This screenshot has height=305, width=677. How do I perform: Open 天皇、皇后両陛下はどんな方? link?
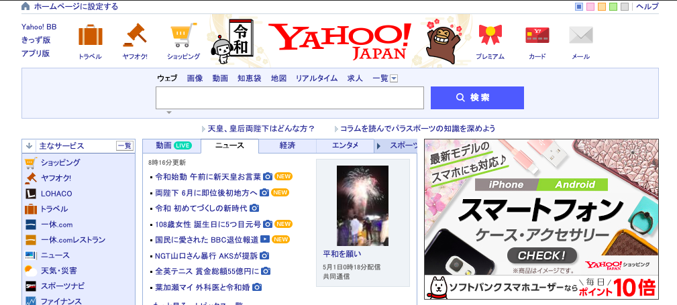click(x=261, y=129)
